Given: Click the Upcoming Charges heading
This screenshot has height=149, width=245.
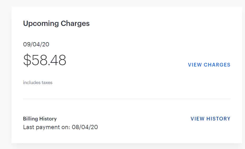Looking at the screenshot, I should 56,24.
